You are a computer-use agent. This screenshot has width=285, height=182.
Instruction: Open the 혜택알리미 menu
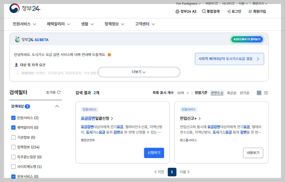[58, 24]
